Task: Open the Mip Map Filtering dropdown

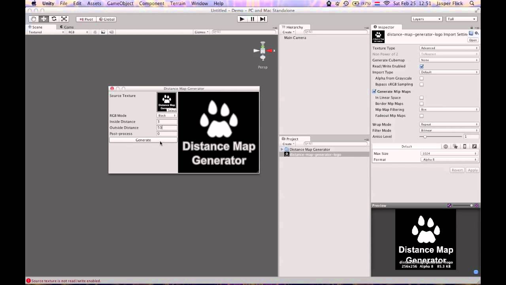Action: click(x=449, y=110)
